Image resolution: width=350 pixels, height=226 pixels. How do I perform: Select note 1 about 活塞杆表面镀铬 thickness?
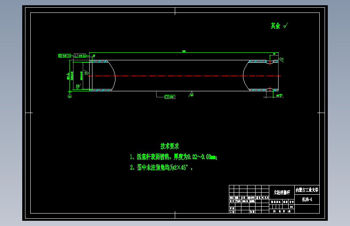(x=174, y=157)
